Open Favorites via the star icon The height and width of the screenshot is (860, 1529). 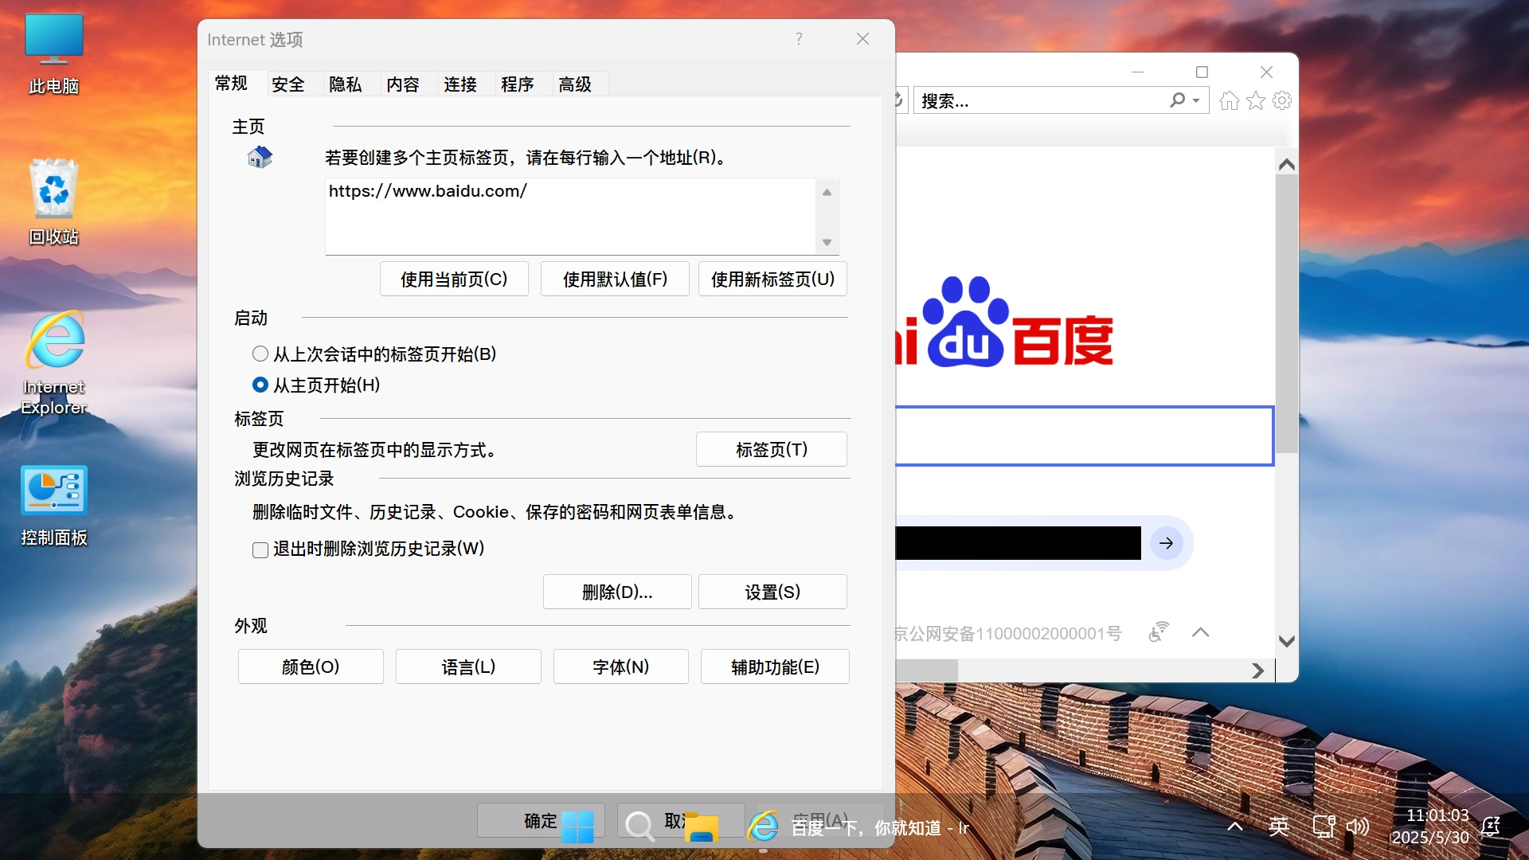[x=1256, y=100]
